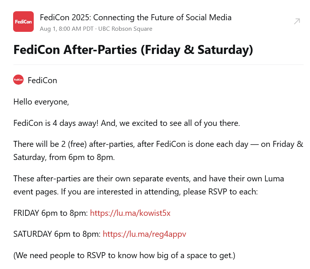The height and width of the screenshot is (269, 310).
Task: Click the FediCon author name
Action: pyautogui.click(x=42, y=81)
